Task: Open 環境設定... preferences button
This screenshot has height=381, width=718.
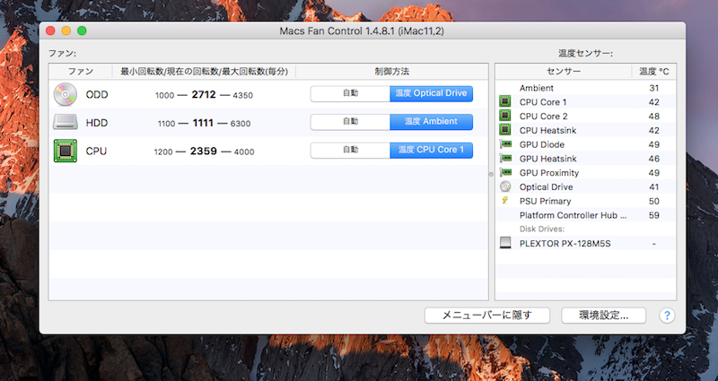Action: tap(604, 316)
